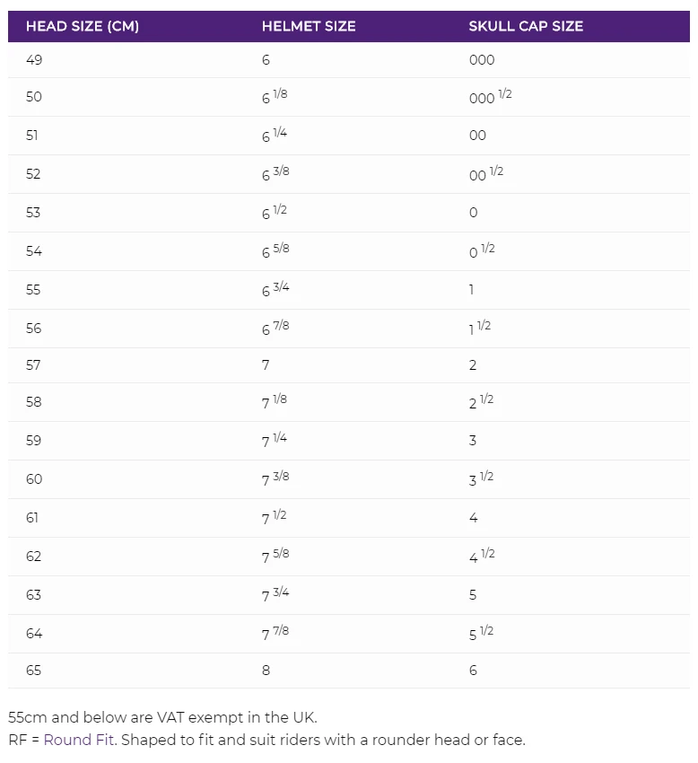Click skull cap size 3 1/2 cell

point(481,479)
